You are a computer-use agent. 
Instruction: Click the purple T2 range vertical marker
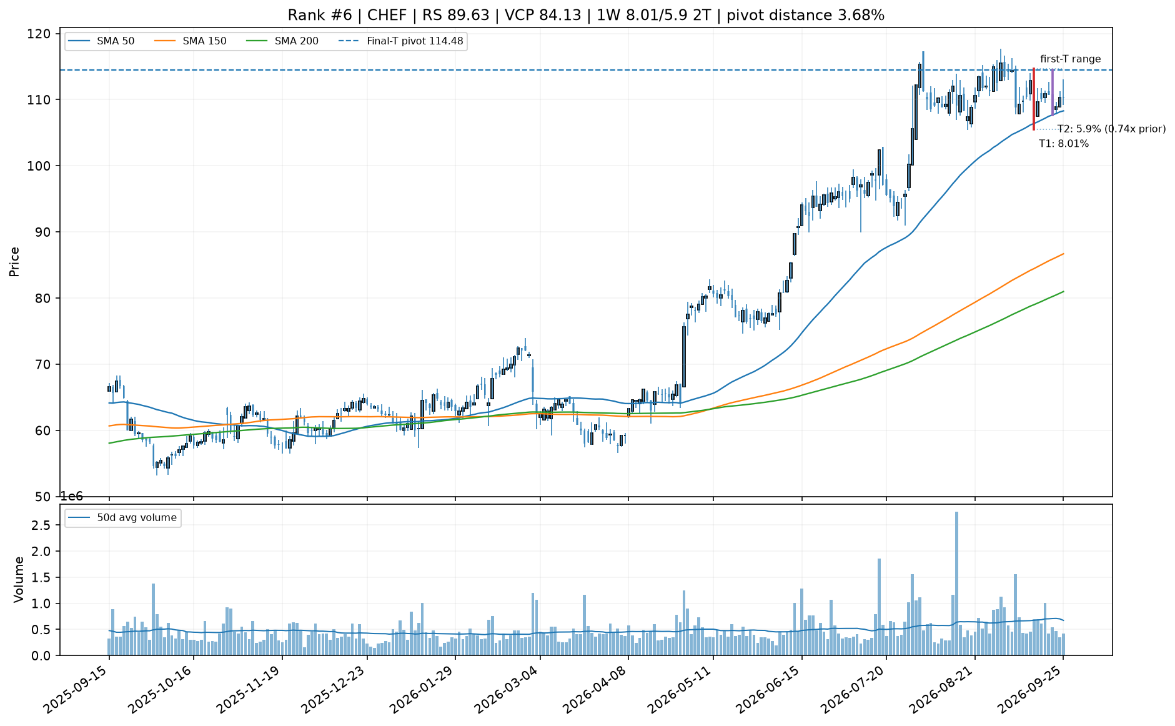coord(1053,92)
